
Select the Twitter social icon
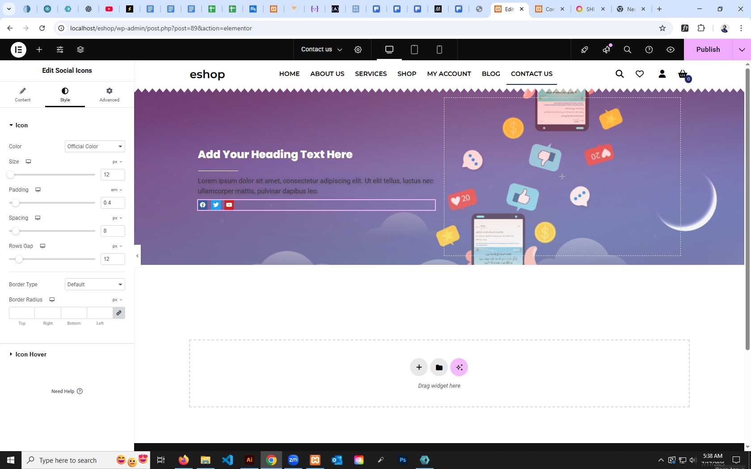tap(216, 205)
